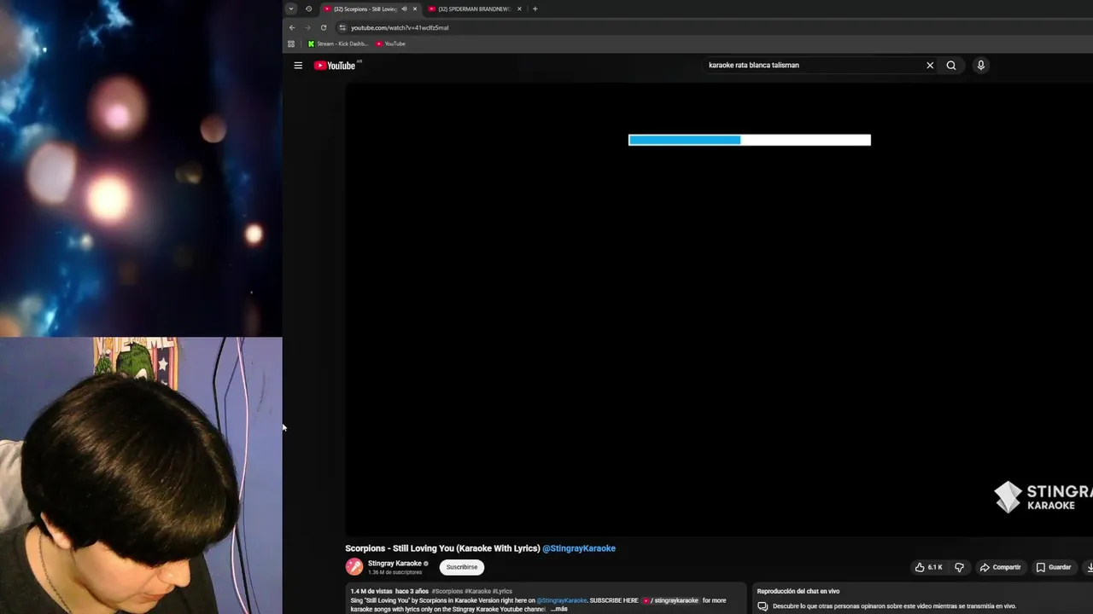Open the YouTube guide hamburger menu
The width and height of the screenshot is (1093, 614).
click(298, 66)
